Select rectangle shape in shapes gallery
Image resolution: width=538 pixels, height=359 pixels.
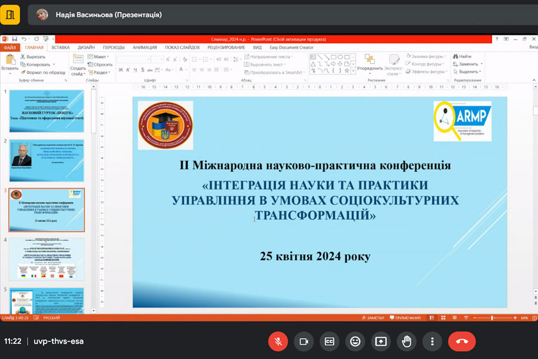(333, 57)
